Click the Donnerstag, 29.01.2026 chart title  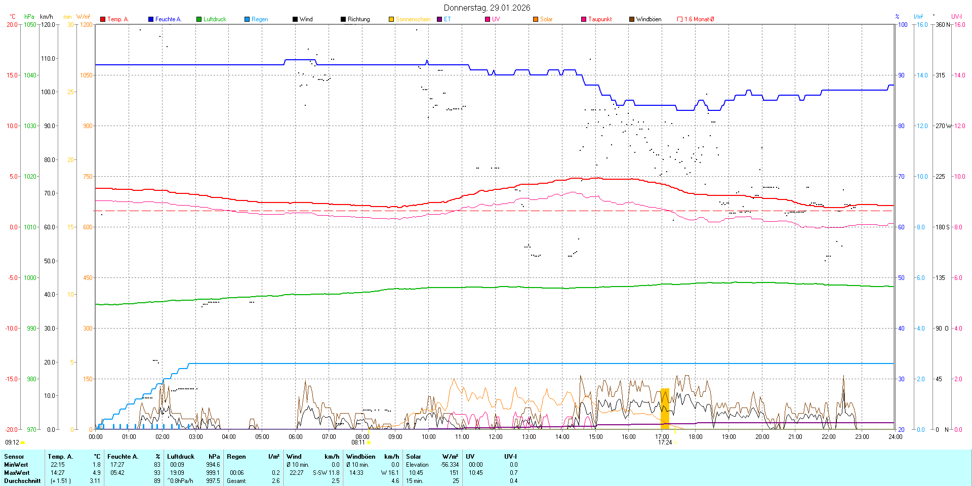(487, 8)
